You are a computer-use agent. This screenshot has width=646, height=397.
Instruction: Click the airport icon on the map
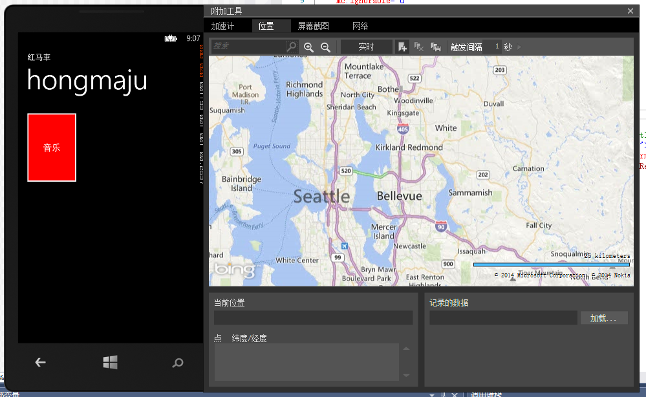point(345,246)
